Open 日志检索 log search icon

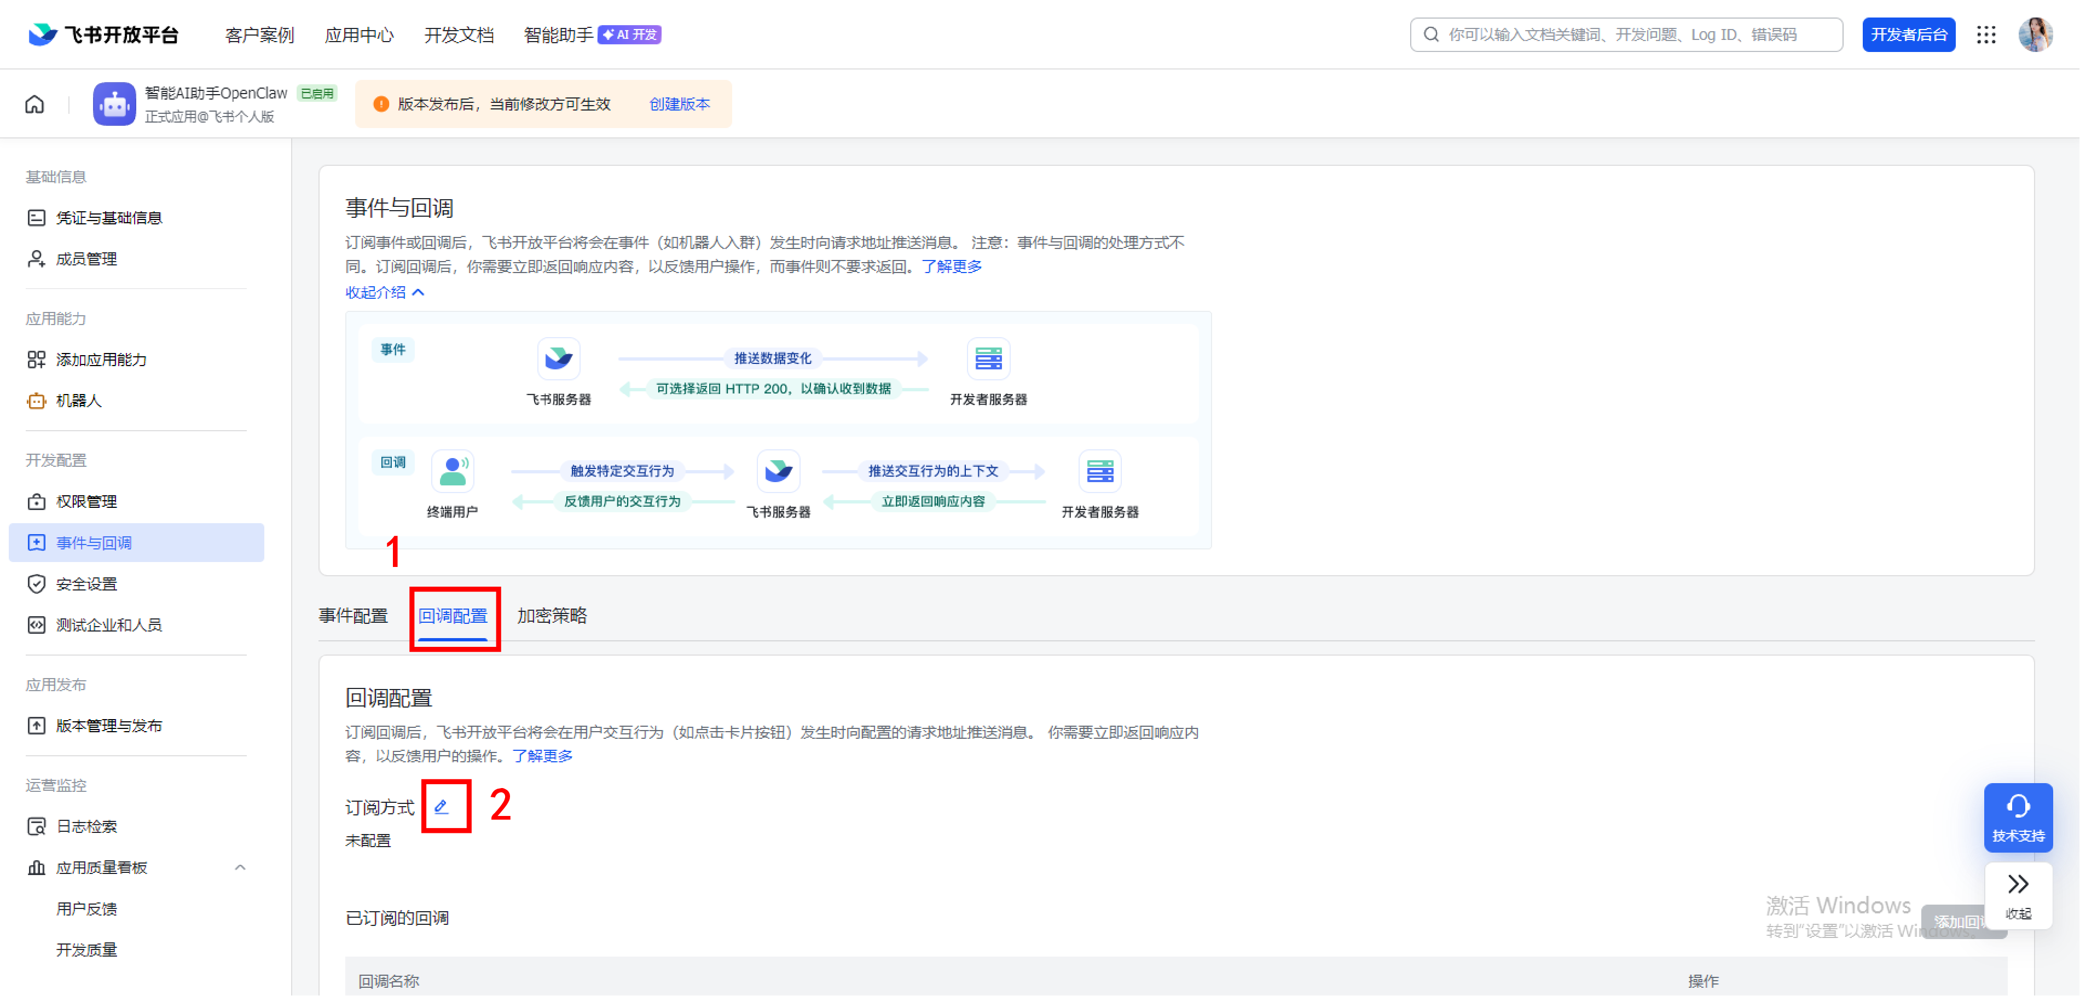click(36, 826)
